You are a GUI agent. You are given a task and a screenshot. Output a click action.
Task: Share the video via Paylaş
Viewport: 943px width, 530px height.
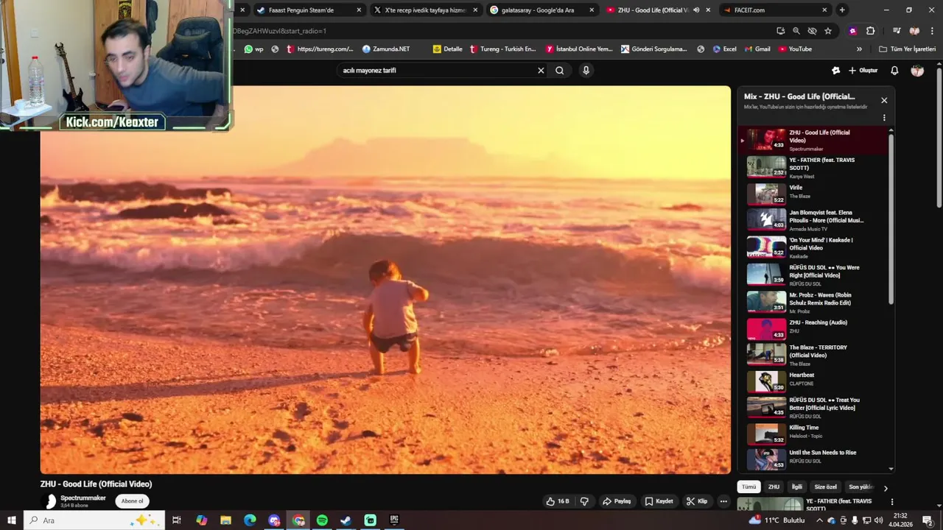tap(617, 501)
